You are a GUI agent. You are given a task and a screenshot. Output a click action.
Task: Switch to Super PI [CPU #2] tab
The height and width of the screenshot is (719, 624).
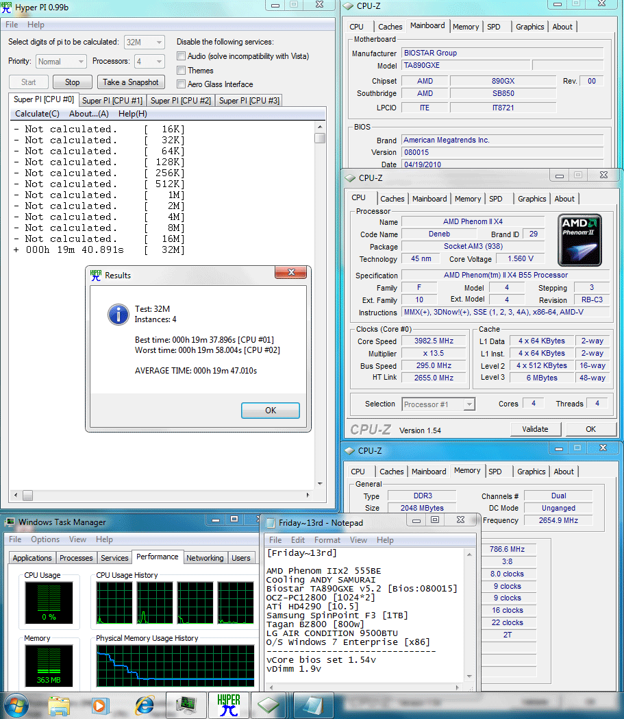(x=181, y=101)
